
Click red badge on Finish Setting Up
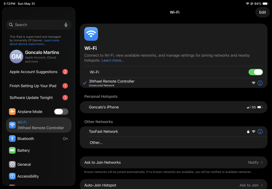click(65, 86)
